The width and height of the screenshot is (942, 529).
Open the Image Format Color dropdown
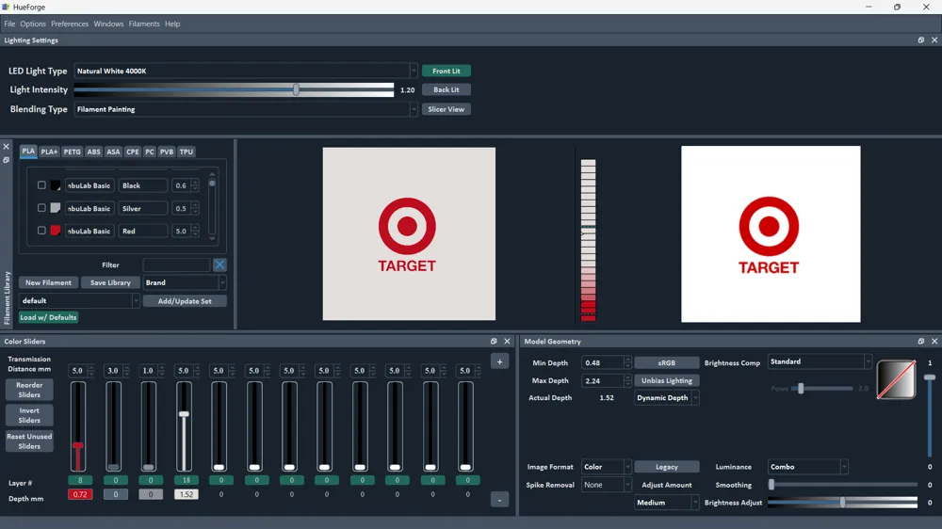coord(606,467)
